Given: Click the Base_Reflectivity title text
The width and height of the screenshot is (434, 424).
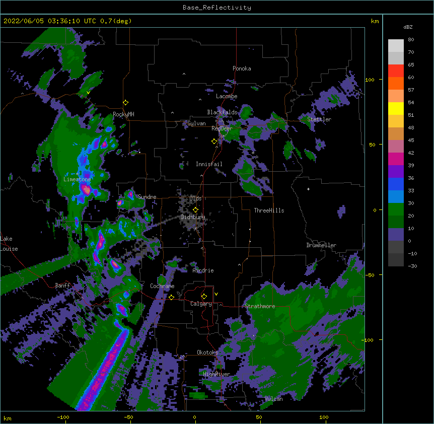Looking at the screenshot, I should (217, 8).
